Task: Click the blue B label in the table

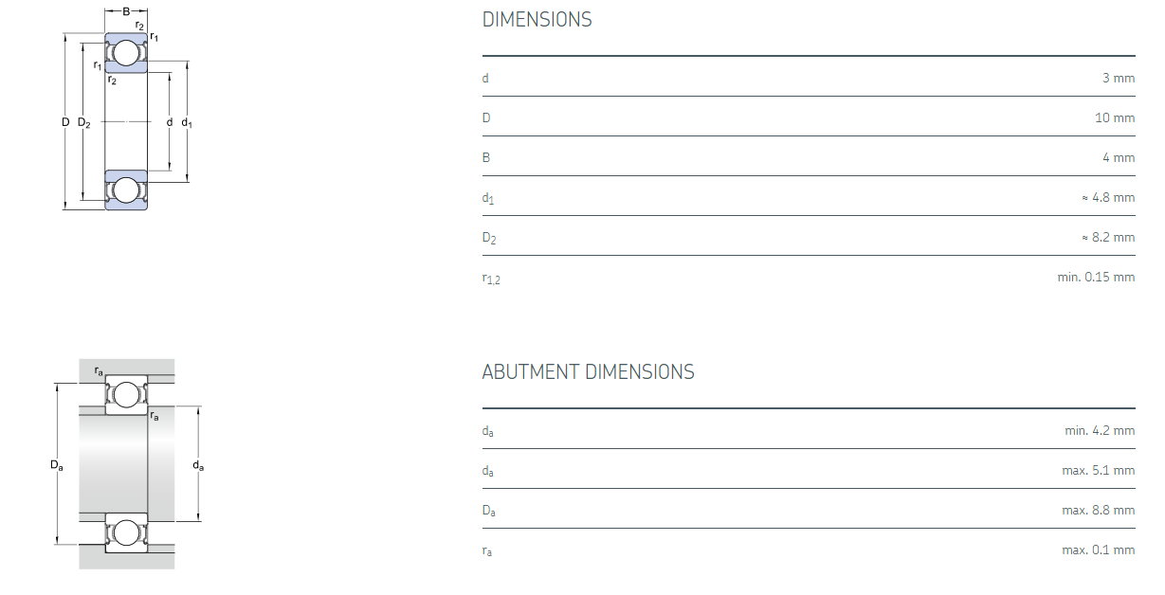Action: pyautogui.click(x=486, y=157)
